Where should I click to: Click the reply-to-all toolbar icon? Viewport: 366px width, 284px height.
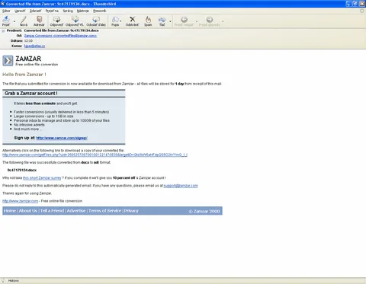point(75,19)
